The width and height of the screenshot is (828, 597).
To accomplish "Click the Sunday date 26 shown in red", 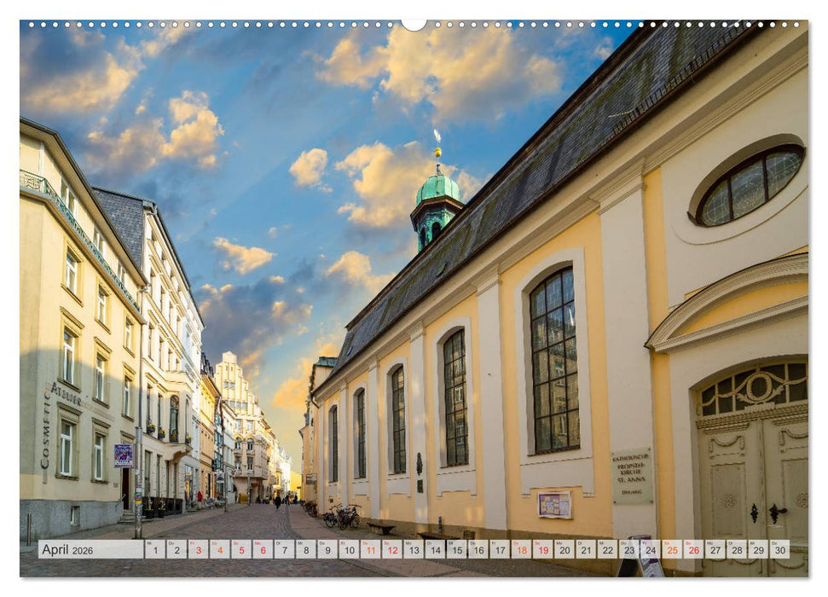I will [x=694, y=550].
